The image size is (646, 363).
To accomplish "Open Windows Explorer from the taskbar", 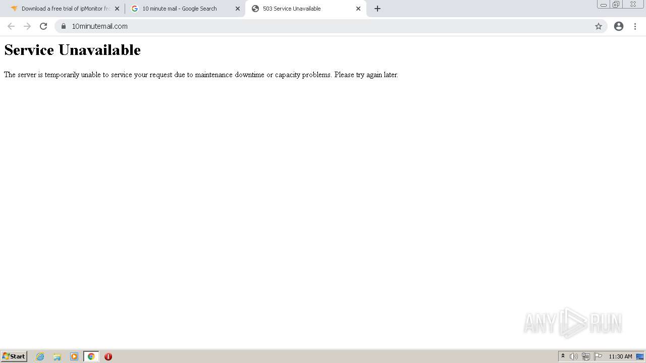I will tap(57, 356).
